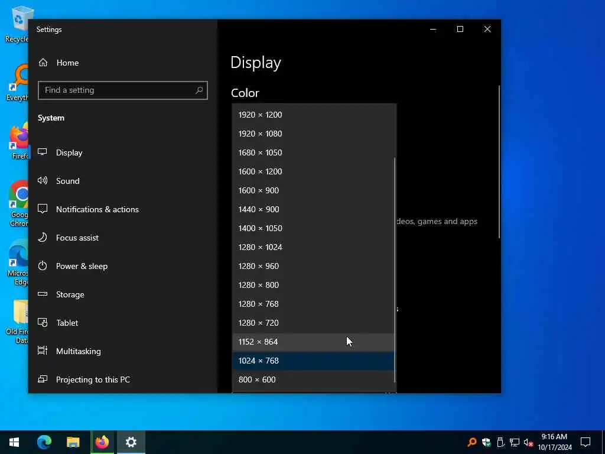Open Multitasking settings page
Viewport: 605px width, 454px height.
[x=123, y=351]
